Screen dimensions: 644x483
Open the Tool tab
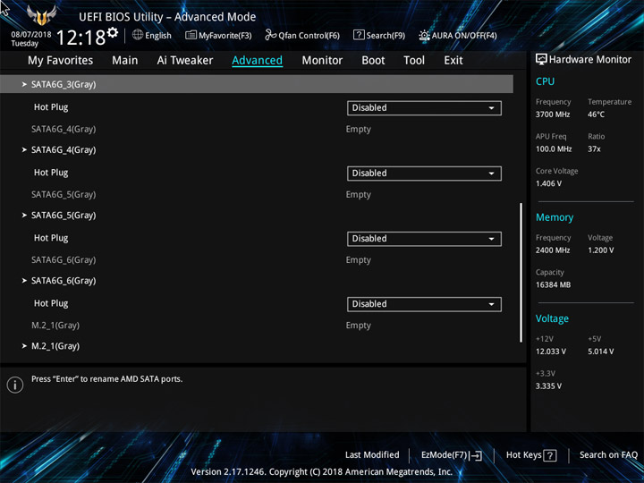tap(414, 61)
